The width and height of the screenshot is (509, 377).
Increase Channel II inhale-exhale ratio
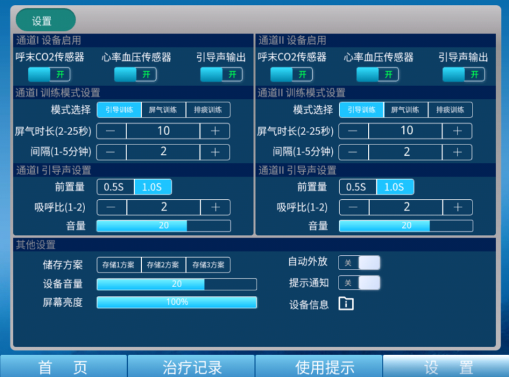pos(457,207)
